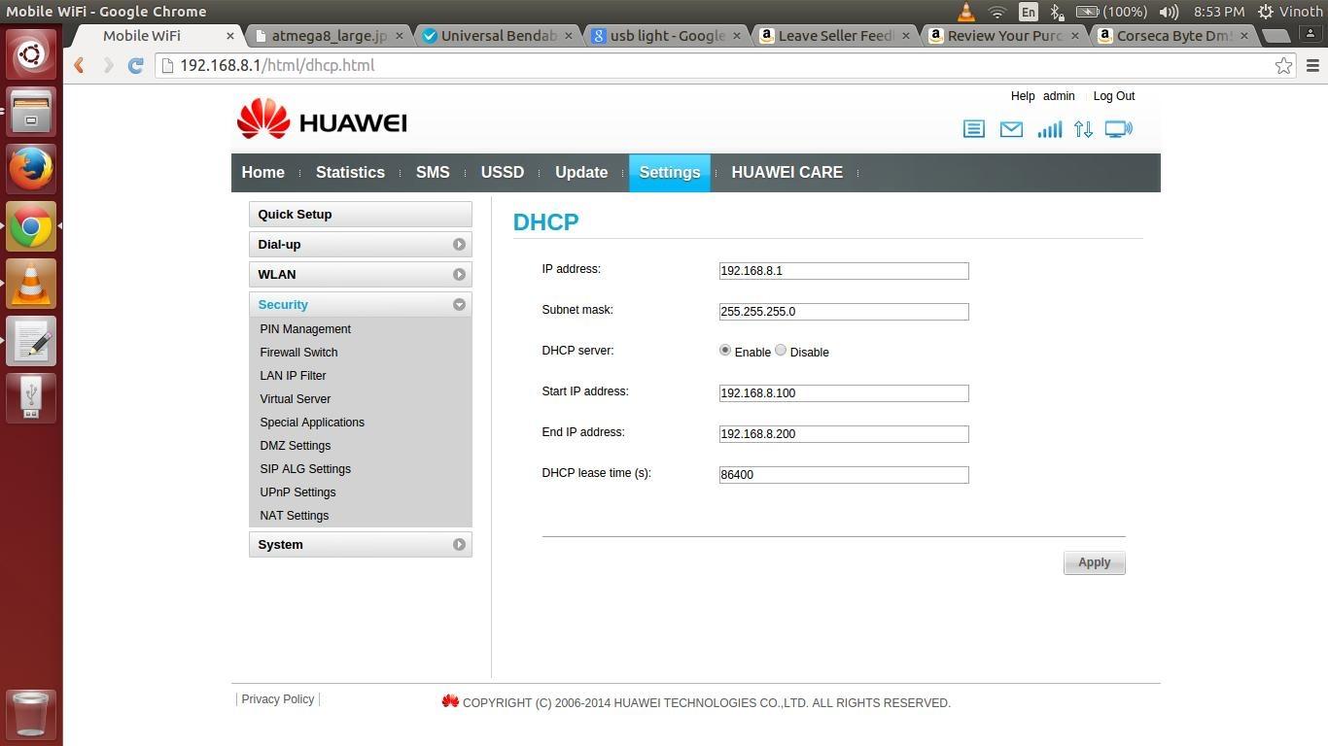
Task: Apply the DHCP settings
Action: pos(1094,561)
